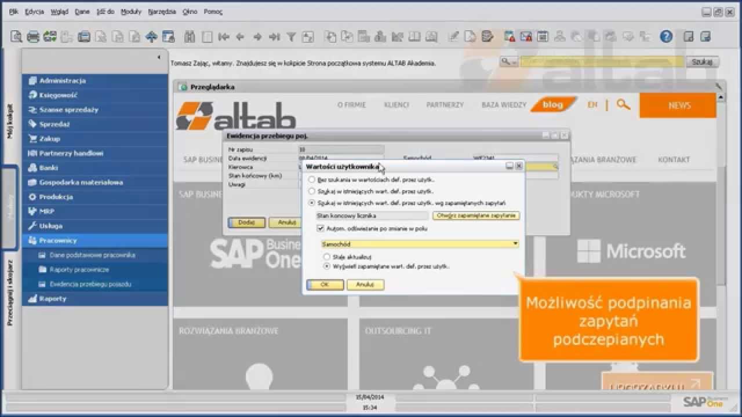Click the Add new record page icon
This screenshot has height=417, width=742.
207,37
